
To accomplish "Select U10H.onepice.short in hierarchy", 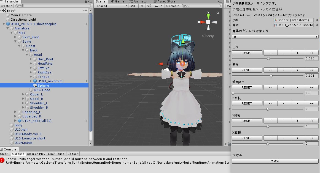I will pyautogui.click(x=30, y=138).
